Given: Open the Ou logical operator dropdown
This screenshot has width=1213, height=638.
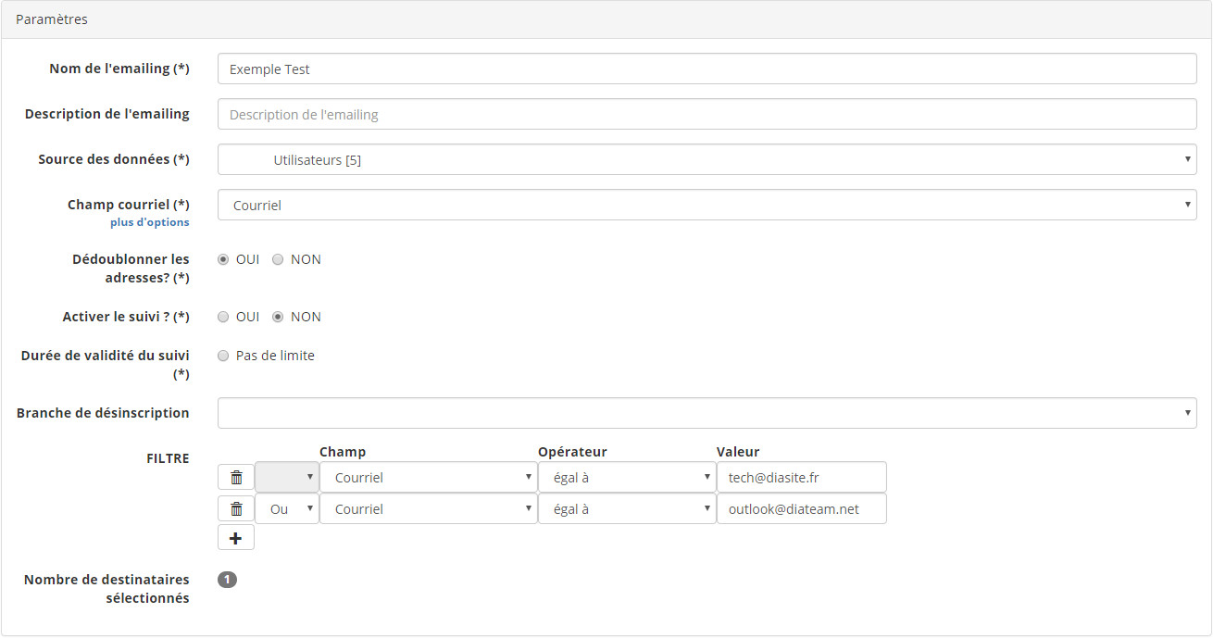Looking at the screenshot, I should click(x=287, y=509).
